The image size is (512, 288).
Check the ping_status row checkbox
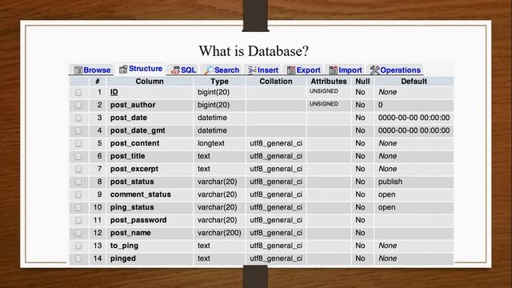coord(78,207)
